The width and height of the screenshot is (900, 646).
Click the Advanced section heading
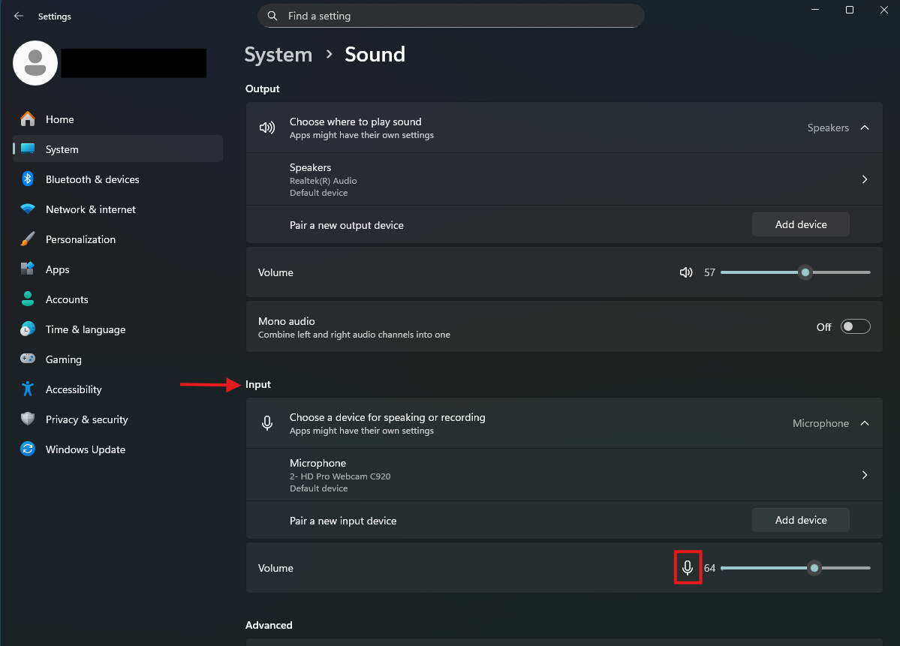[269, 625]
